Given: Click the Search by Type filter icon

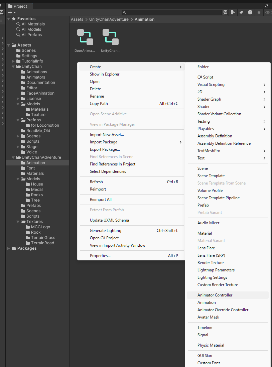Looking at the screenshot, I should 233,12.
